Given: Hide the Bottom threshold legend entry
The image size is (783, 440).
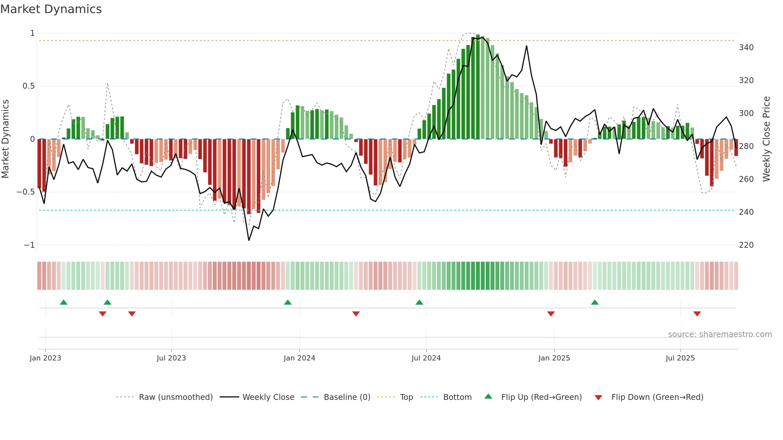Looking at the screenshot, I should pos(446,397).
